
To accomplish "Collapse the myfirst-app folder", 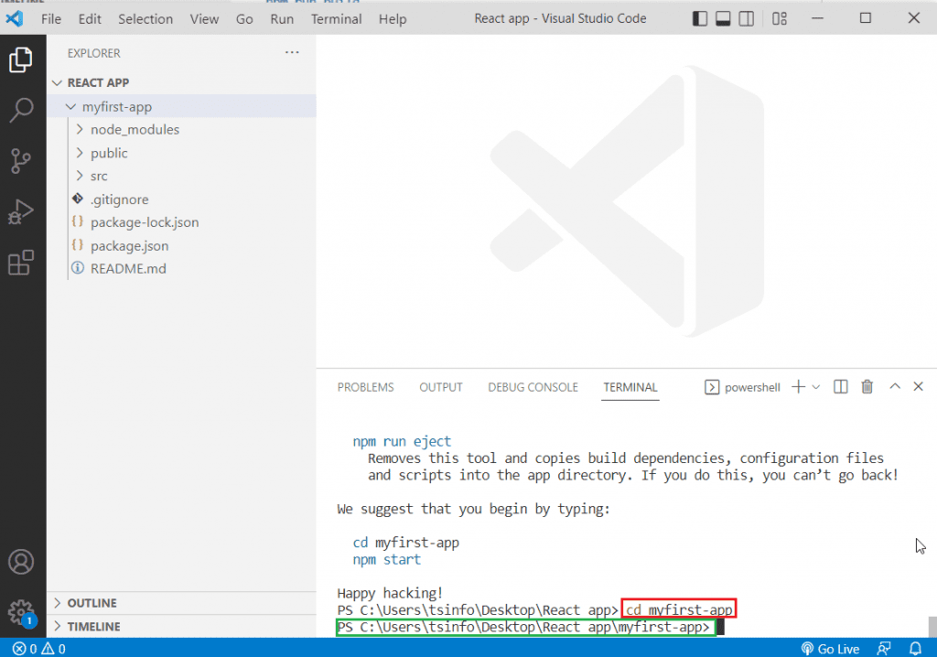I will [181, 106].
